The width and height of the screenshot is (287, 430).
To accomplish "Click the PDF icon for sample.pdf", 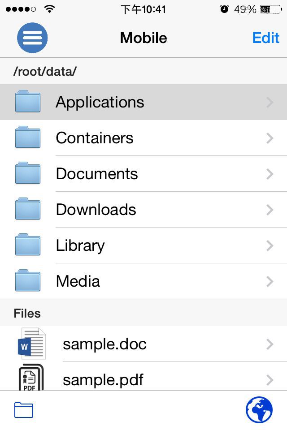I will (x=31, y=378).
